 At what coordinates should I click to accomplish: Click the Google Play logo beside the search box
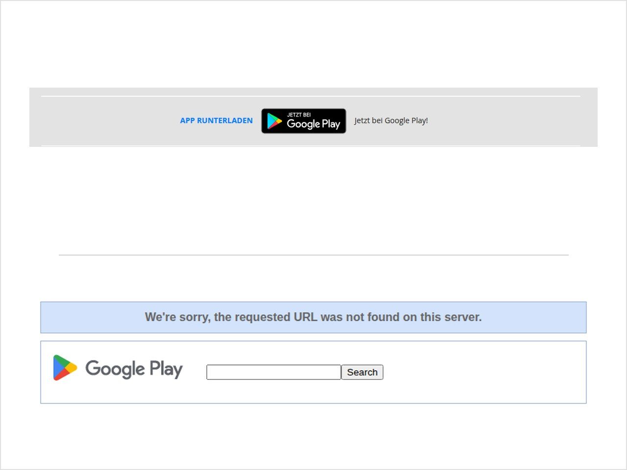pos(118,368)
